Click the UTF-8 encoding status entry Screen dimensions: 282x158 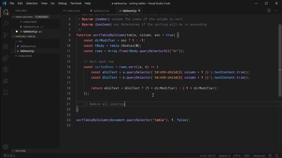(237, 155)
